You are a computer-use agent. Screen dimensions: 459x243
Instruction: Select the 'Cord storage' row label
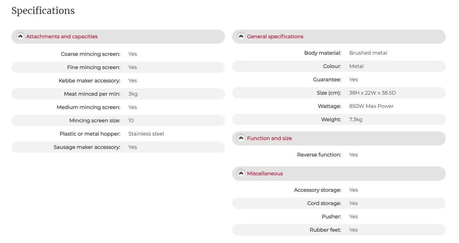coord(324,203)
